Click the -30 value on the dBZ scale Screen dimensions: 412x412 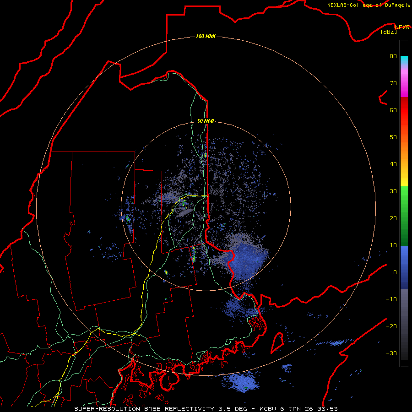click(391, 353)
